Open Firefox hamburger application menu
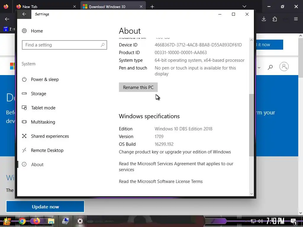This screenshot has width=303, height=227. click(x=296, y=19)
